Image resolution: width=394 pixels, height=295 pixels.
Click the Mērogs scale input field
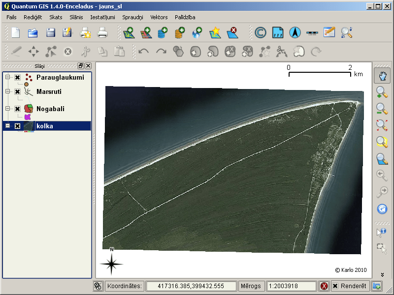point(291,286)
